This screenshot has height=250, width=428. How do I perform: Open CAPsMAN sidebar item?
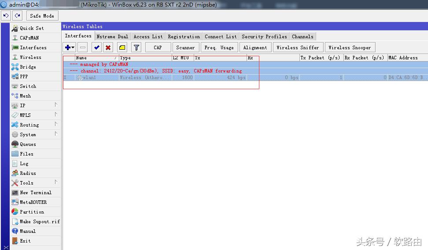[x=36, y=38]
